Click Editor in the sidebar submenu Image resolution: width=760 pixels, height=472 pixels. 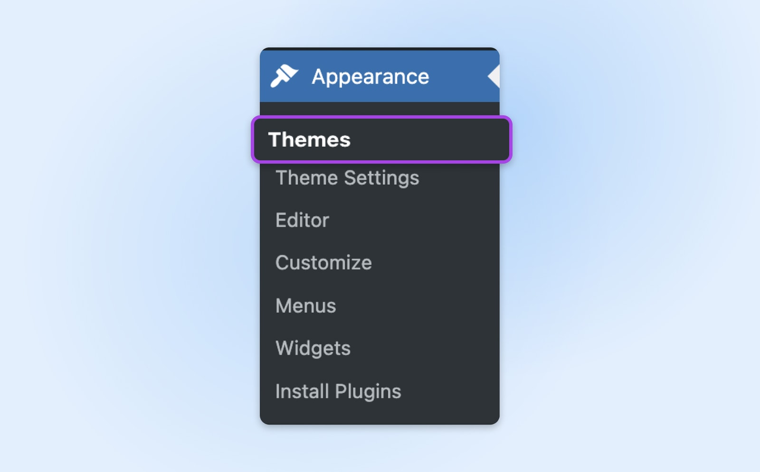tap(302, 220)
